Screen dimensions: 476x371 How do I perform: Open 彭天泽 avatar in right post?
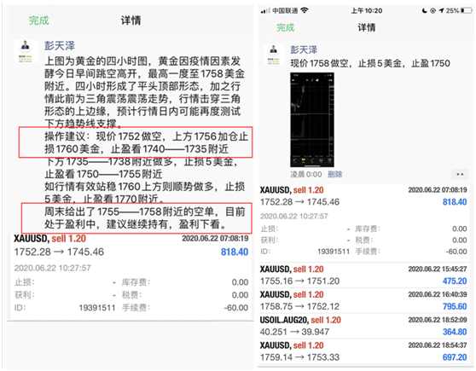(274, 55)
